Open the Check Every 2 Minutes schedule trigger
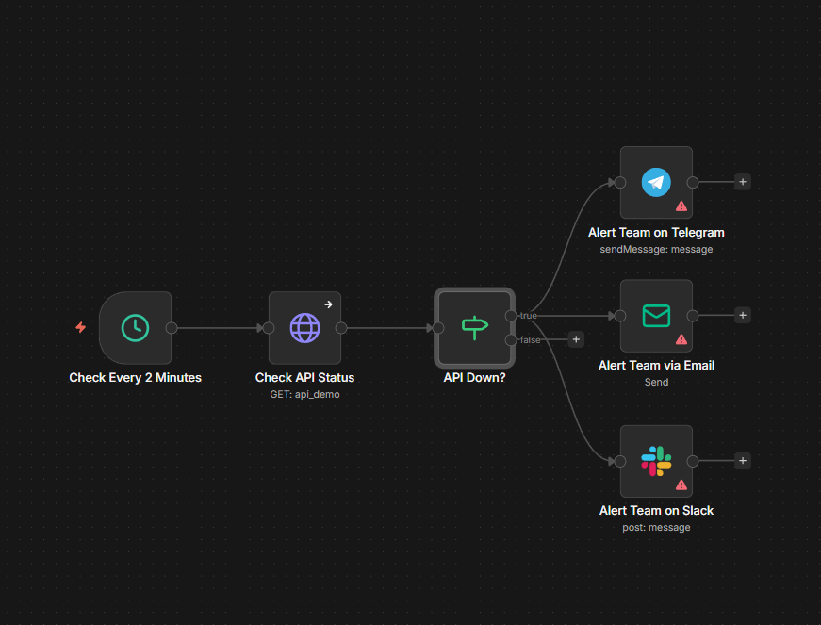 tap(134, 329)
